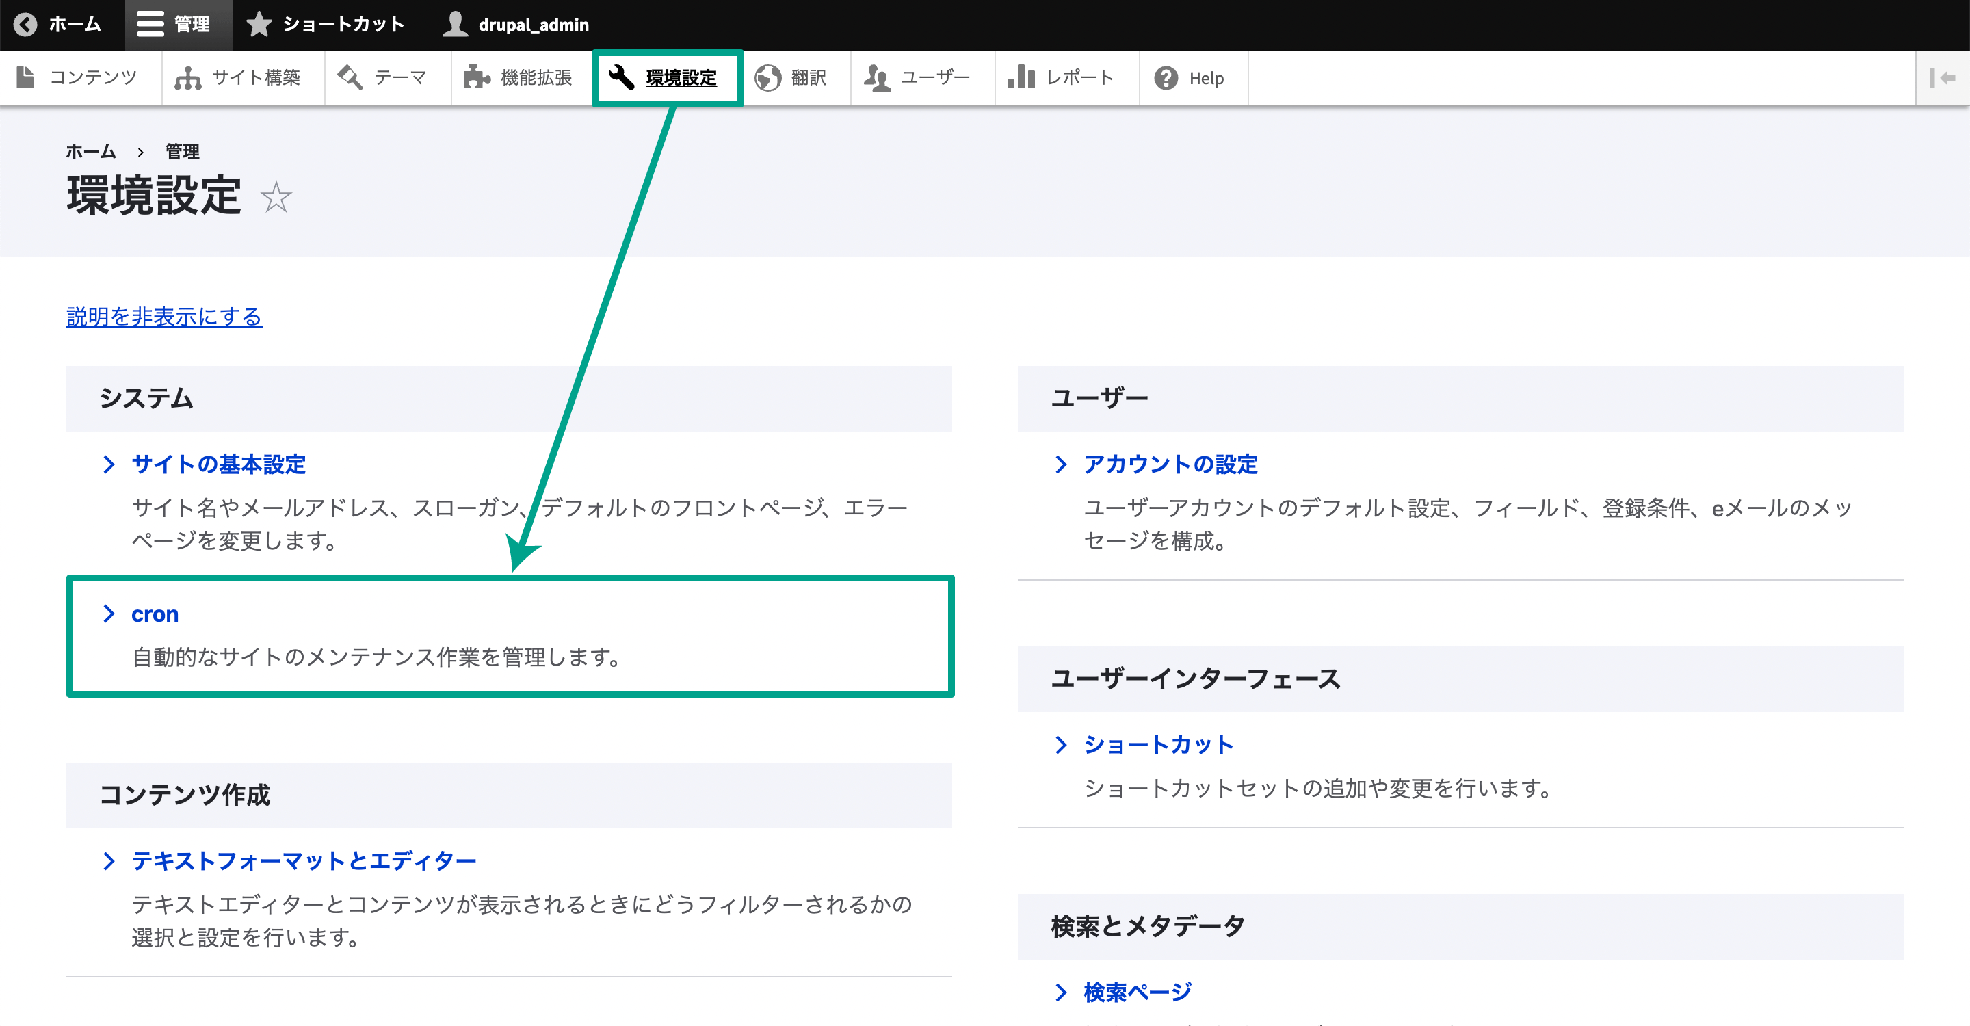Screen dimensions: 1970x1026
Task: Click 説明を非表示にする link
Action: click(x=163, y=317)
